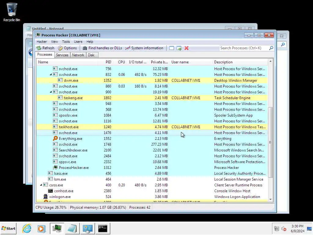Open the Tools menu

(x=66, y=42)
